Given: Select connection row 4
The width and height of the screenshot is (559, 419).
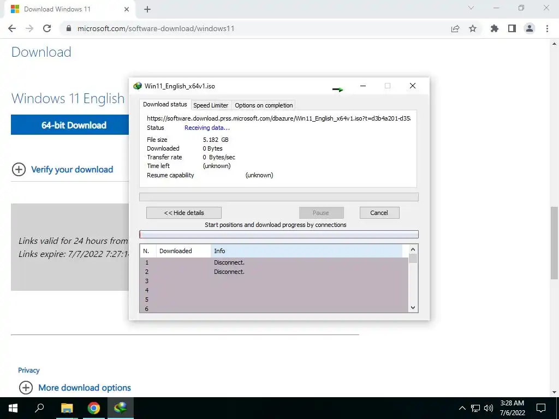Looking at the screenshot, I should (x=274, y=290).
